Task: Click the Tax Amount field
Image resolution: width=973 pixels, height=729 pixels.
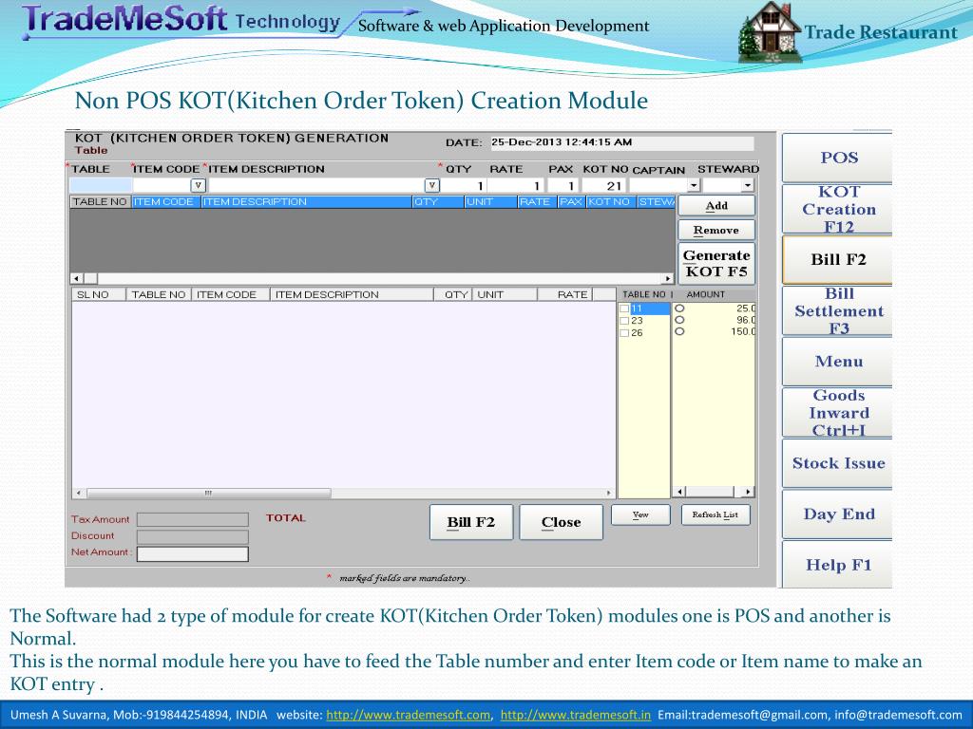Action: point(192,519)
